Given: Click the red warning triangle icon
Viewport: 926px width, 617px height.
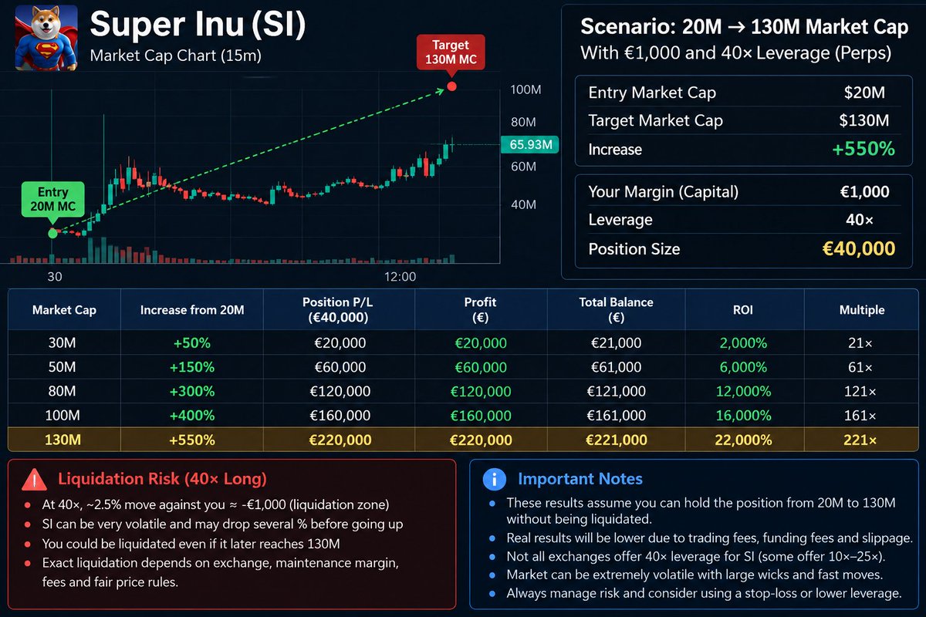Looking at the screenshot, I should pyautogui.click(x=35, y=480).
